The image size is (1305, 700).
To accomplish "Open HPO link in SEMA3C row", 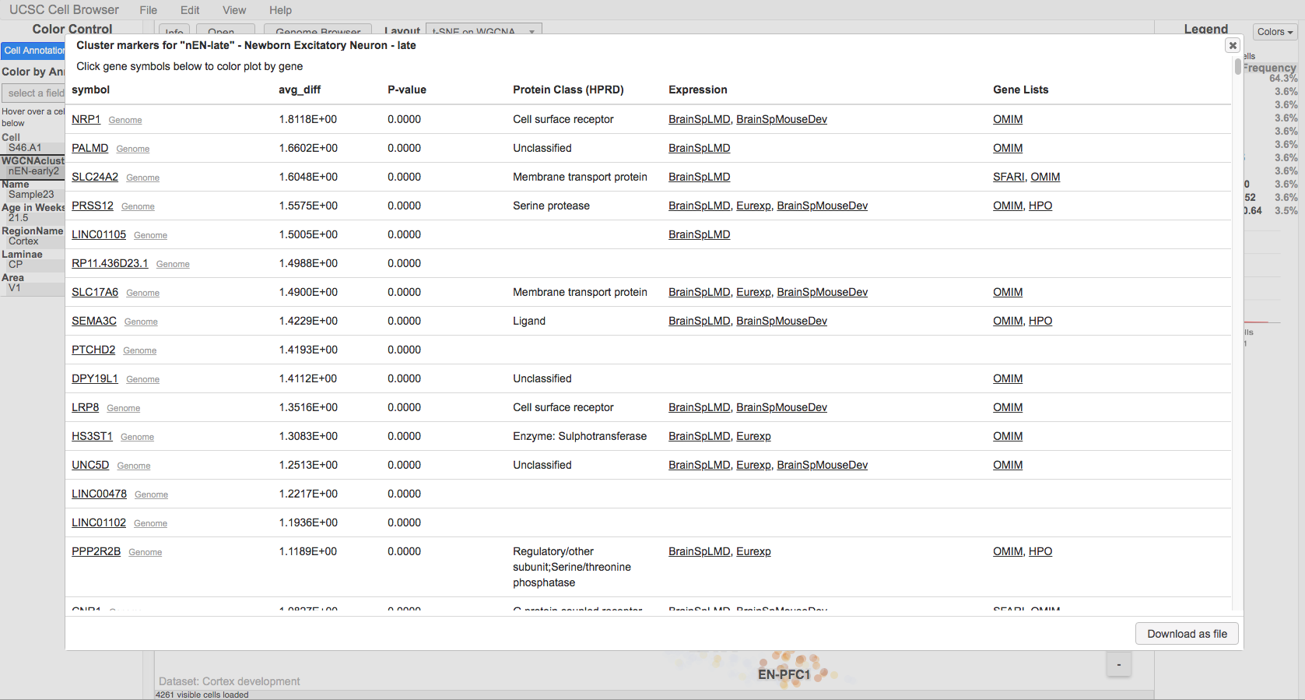I will point(1040,321).
